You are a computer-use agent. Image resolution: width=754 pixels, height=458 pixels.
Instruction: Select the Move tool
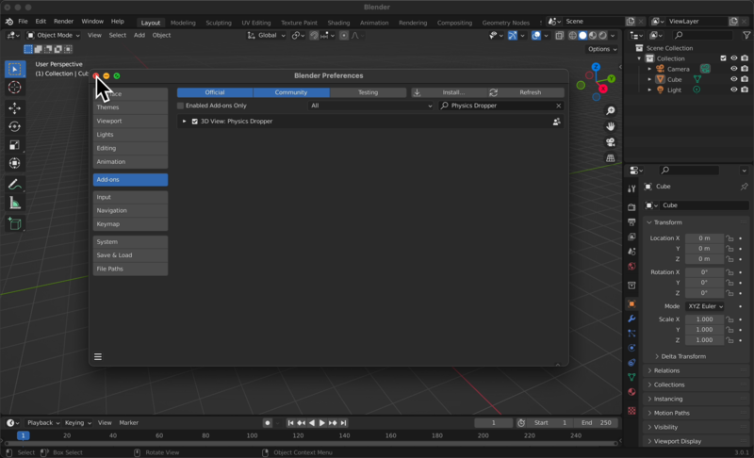15,108
